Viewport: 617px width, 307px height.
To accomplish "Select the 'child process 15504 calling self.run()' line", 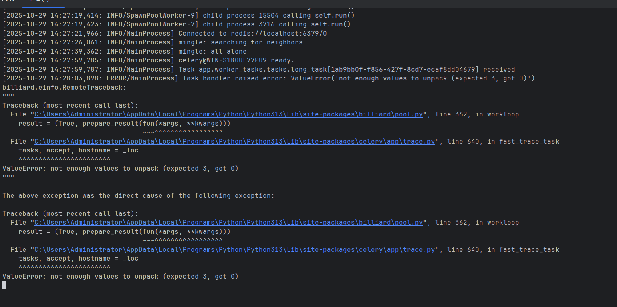I will tap(179, 15).
